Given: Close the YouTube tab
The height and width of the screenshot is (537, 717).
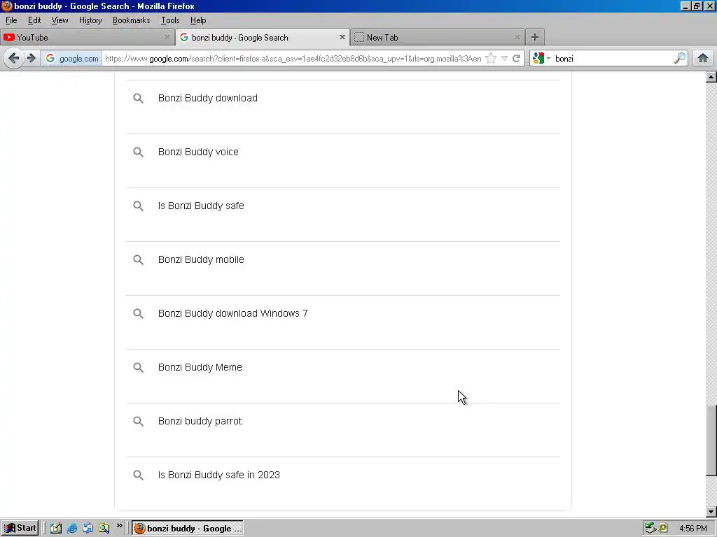Looking at the screenshot, I should (167, 37).
